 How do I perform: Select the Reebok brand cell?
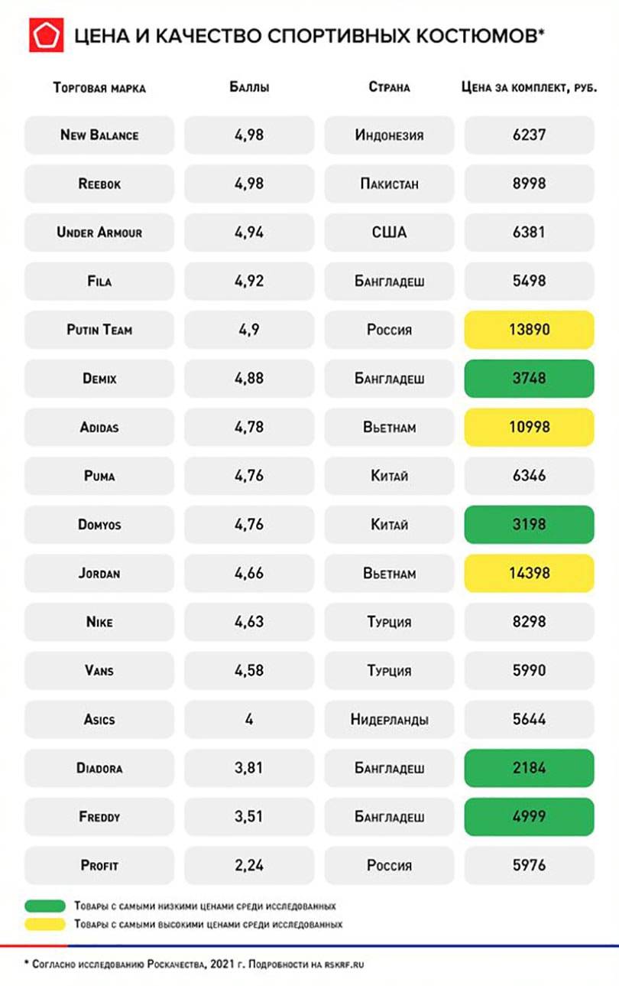pyautogui.click(x=99, y=184)
